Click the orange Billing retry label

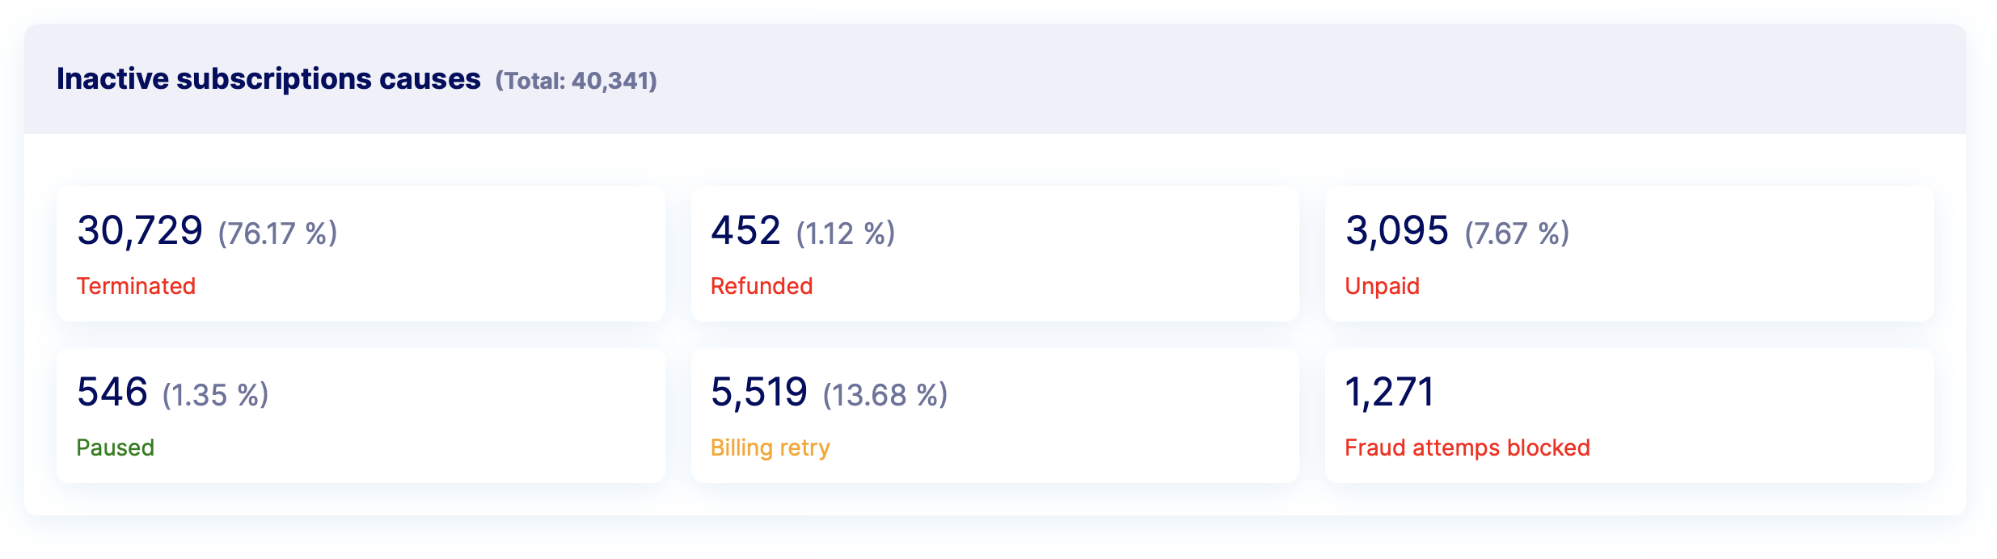[771, 448]
